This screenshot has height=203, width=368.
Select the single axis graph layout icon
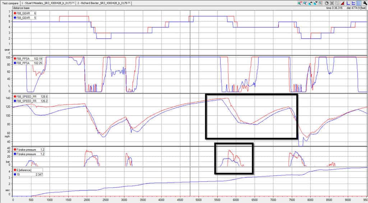[348, 3]
